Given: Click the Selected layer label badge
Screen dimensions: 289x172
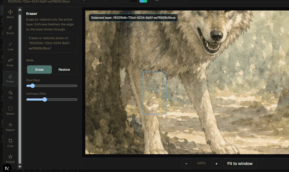Looking at the screenshot, I should (x=133, y=18).
